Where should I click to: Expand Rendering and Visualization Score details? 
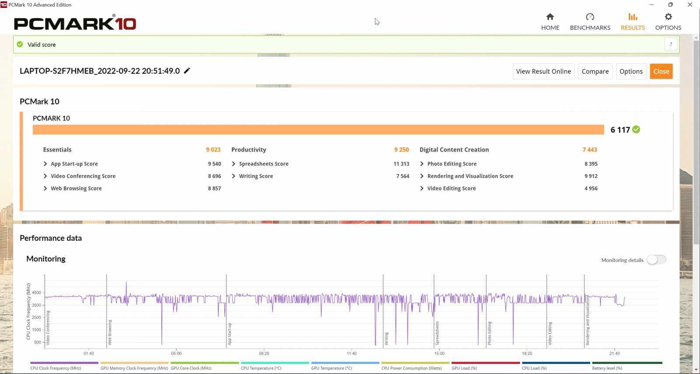[x=422, y=176]
